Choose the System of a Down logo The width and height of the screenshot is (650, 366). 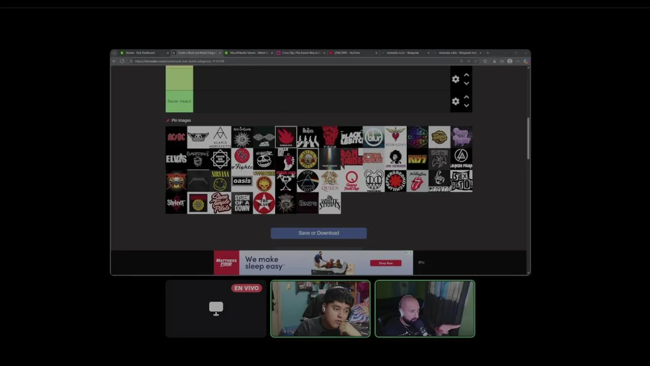pyautogui.click(x=242, y=203)
